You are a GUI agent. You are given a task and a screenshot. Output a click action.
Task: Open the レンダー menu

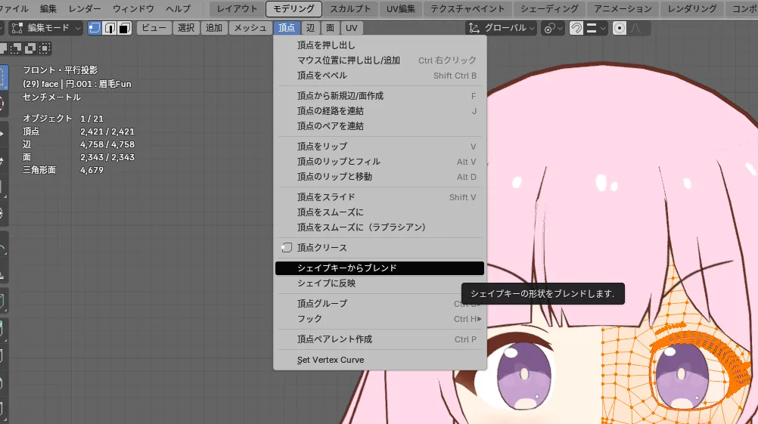[85, 9]
